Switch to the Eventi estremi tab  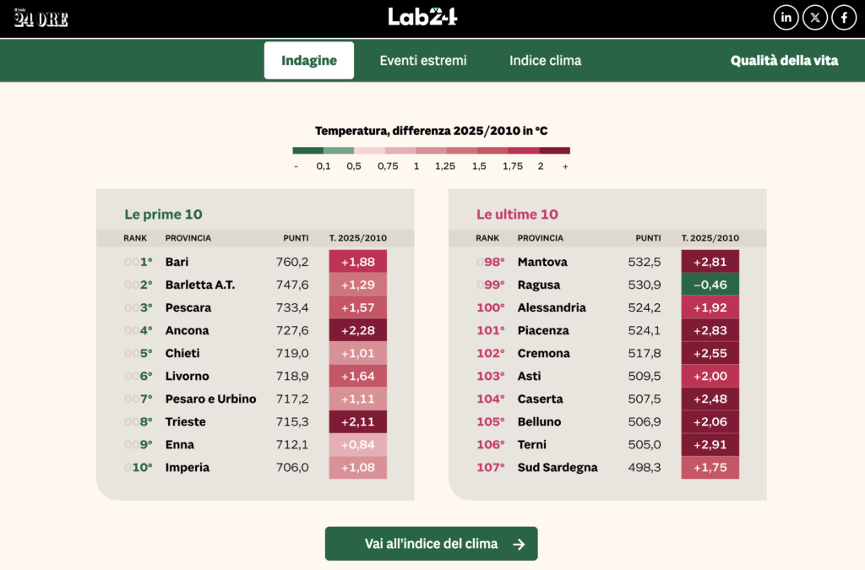pyautogui.click(x=422, y=60)
